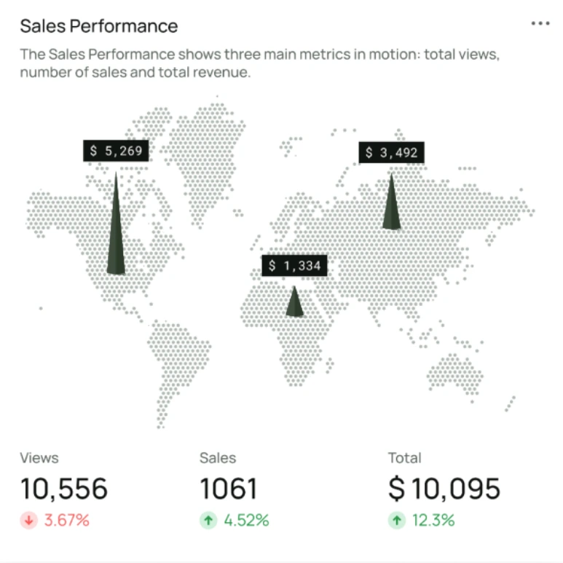Select the tall cone marker over North America
This screenshot has height=563, width=563.
point(116,233)
